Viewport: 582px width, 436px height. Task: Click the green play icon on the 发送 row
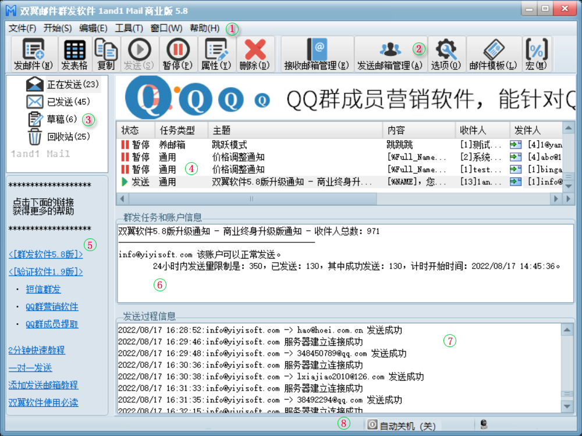[x=125, y=181]
